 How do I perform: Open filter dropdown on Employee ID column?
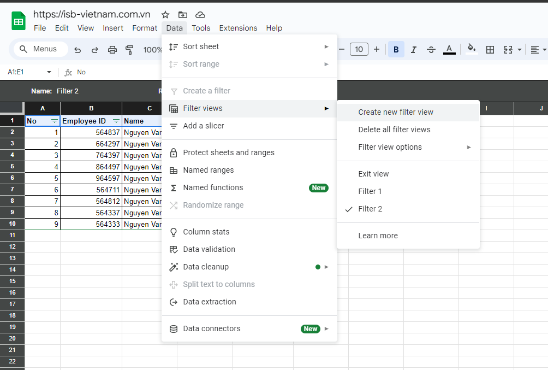click(x=116, y=121)
